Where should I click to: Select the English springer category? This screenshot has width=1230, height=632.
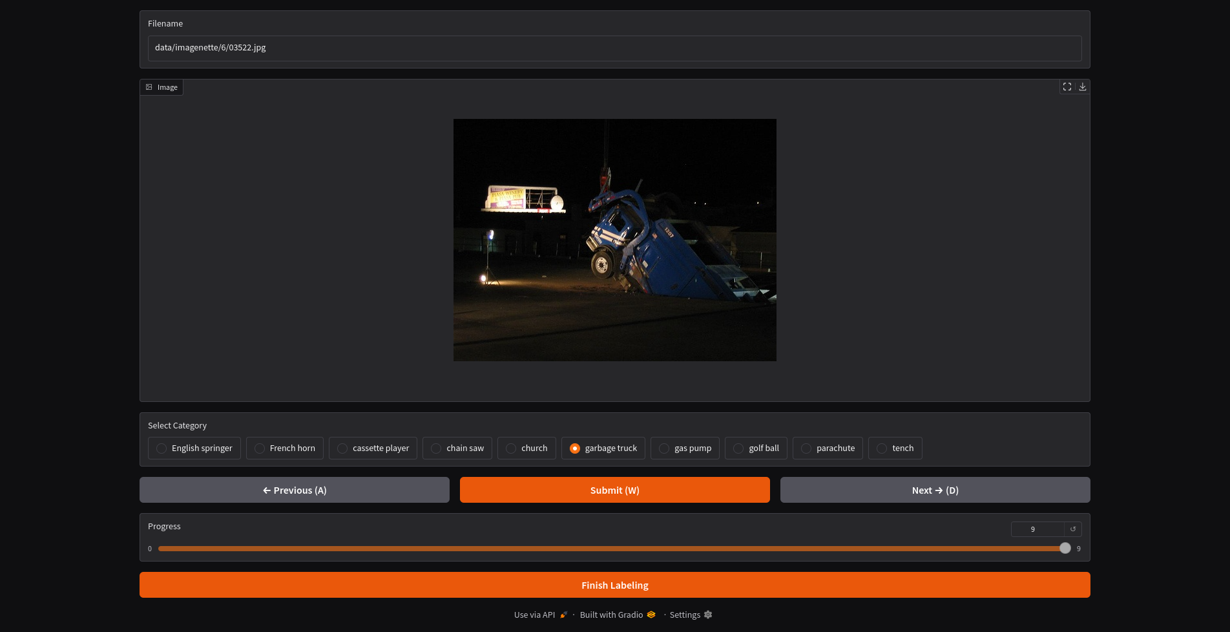tap(194, 448)
